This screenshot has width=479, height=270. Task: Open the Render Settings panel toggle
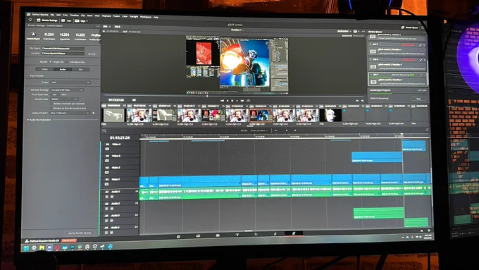click(x=47, y=20)
